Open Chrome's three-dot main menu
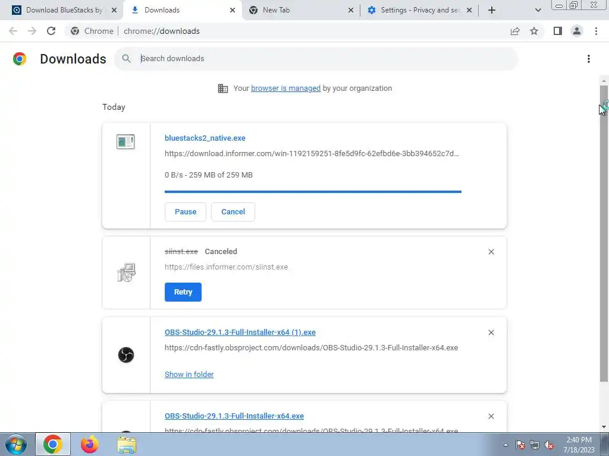Screen dimensions: 609x456 tap(596, 31)
